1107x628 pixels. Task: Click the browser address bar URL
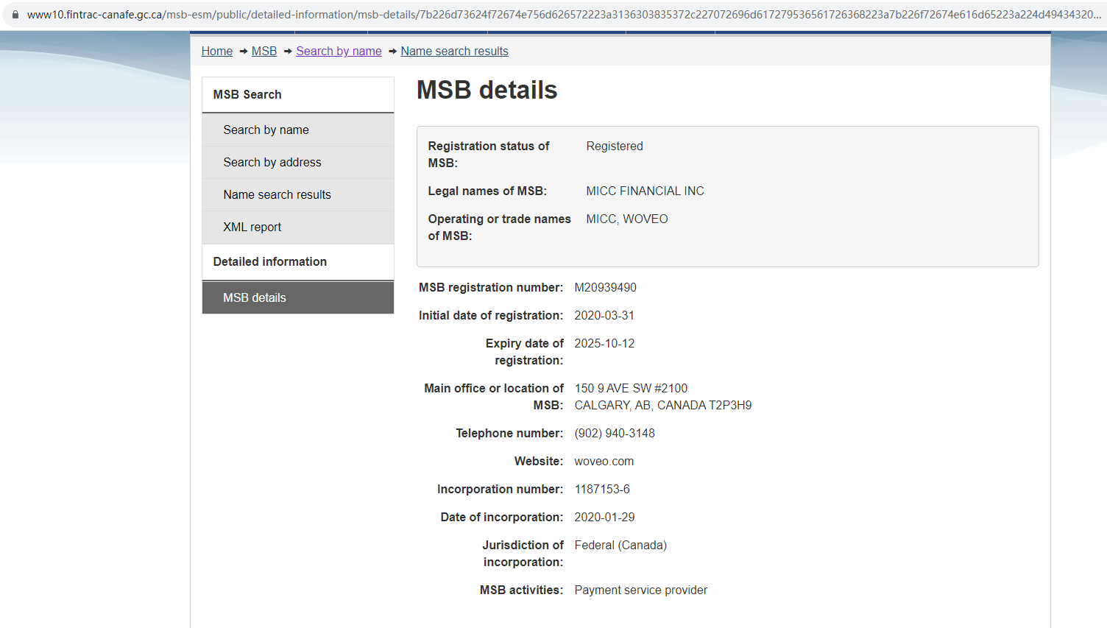coord(564,14)
